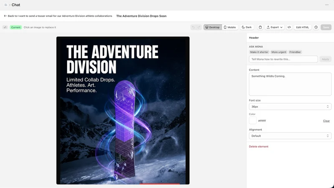334x188 pixels.
Task: Click the clipboard copy icon
Action: (260, 27)
